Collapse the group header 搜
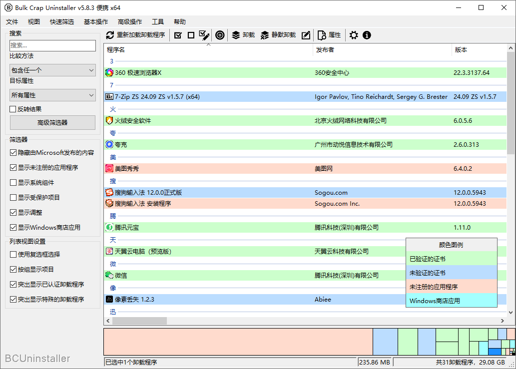The image size is (516, 369). 113,181
